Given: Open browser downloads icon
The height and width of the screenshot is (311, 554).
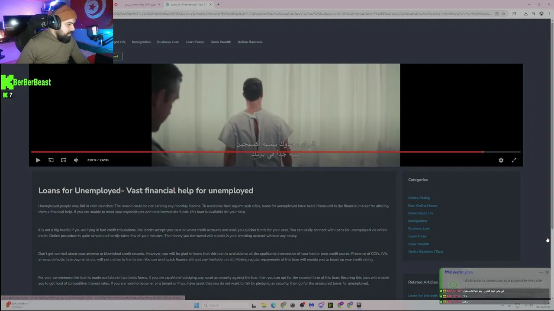Looking at the screenshot, I should click(525, 13).
